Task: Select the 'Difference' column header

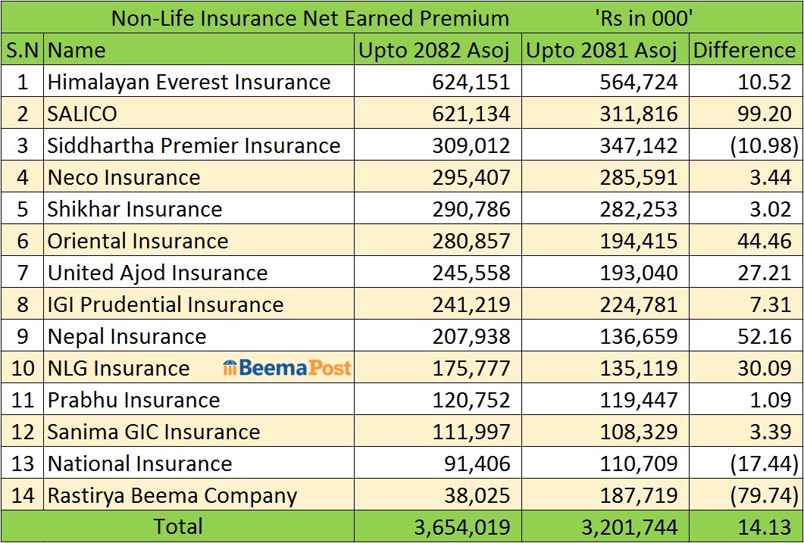Action: click(744, 50)
